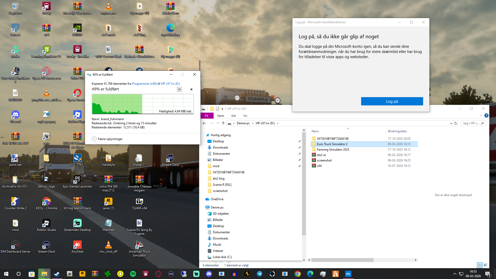This screenshot has height=279, width=496.
Task: Switch to large icons view toggle
Action: coord(485,265)
